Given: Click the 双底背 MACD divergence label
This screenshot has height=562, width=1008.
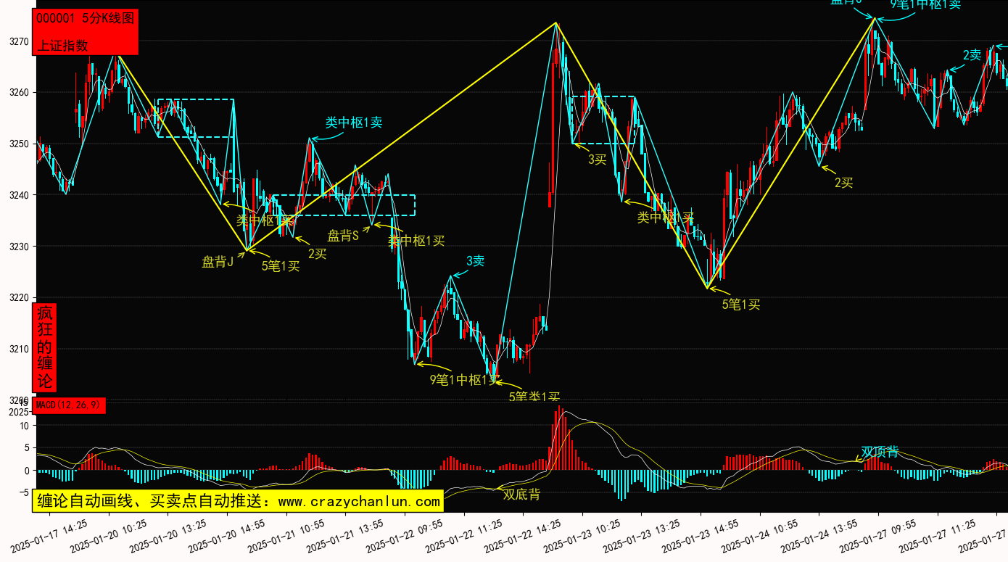Looking at the screenshot, I should pos(521,495).
